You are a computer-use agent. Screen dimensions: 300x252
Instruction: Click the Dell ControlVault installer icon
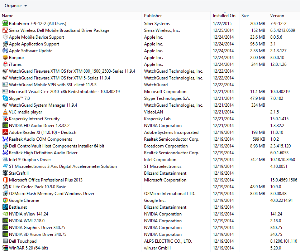tap(5, 146)
